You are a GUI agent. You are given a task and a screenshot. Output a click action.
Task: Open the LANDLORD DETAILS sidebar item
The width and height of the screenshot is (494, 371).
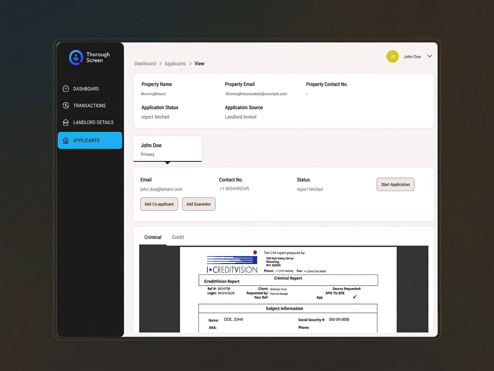[90, 122]
